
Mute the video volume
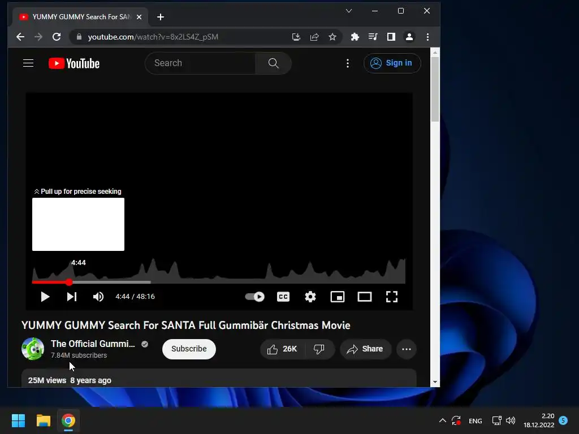(x=98, y=297)
